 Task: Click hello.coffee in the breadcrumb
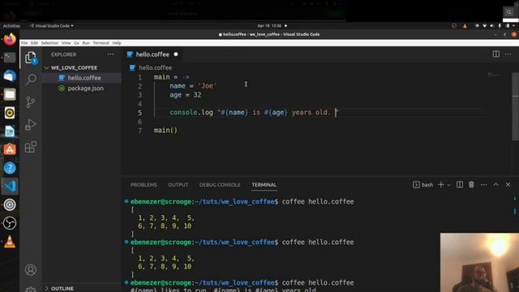[155, 67]
